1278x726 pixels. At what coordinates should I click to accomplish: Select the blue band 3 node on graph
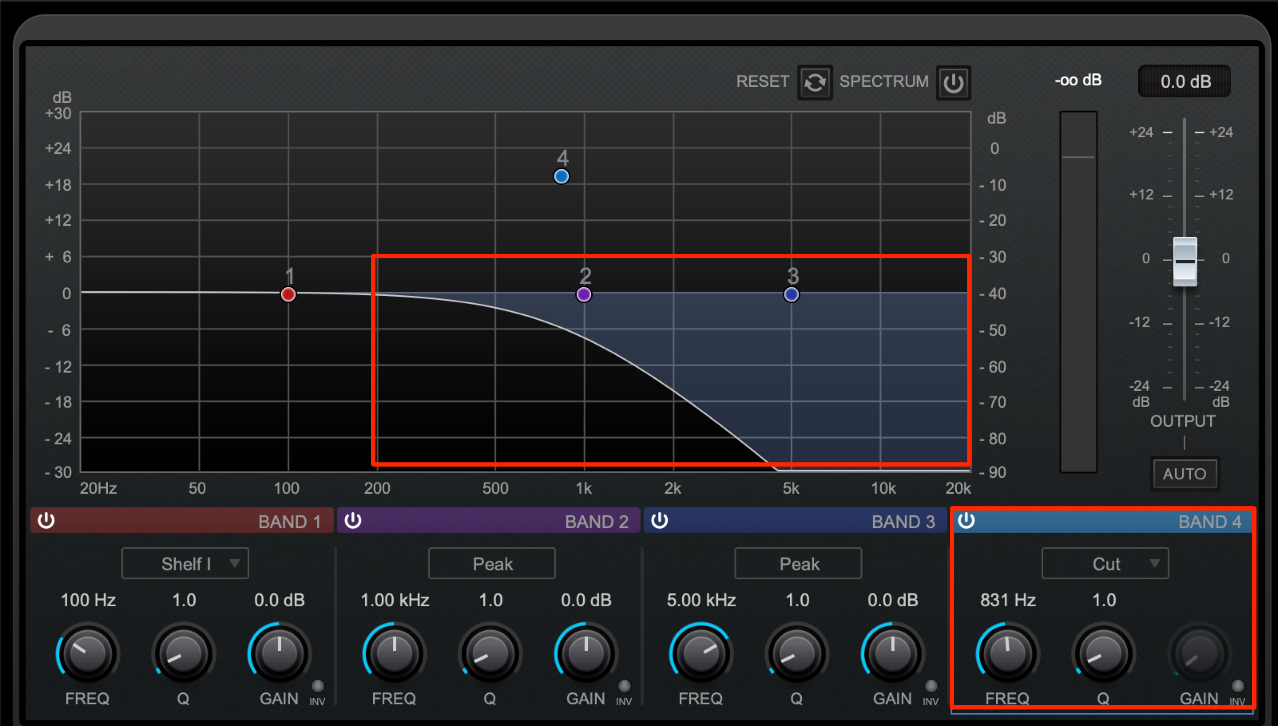coord(791,294)
